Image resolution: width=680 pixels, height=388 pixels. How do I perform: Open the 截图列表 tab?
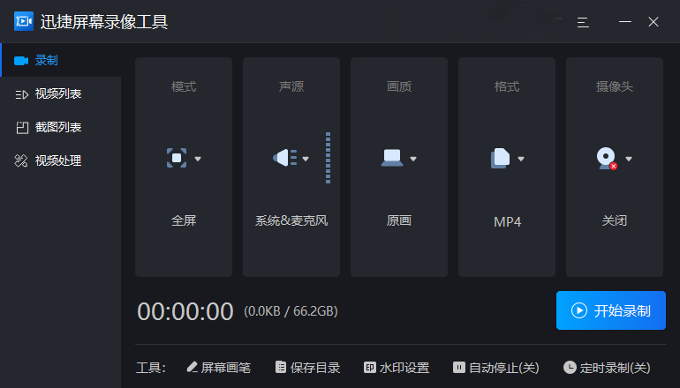[61, 127]
